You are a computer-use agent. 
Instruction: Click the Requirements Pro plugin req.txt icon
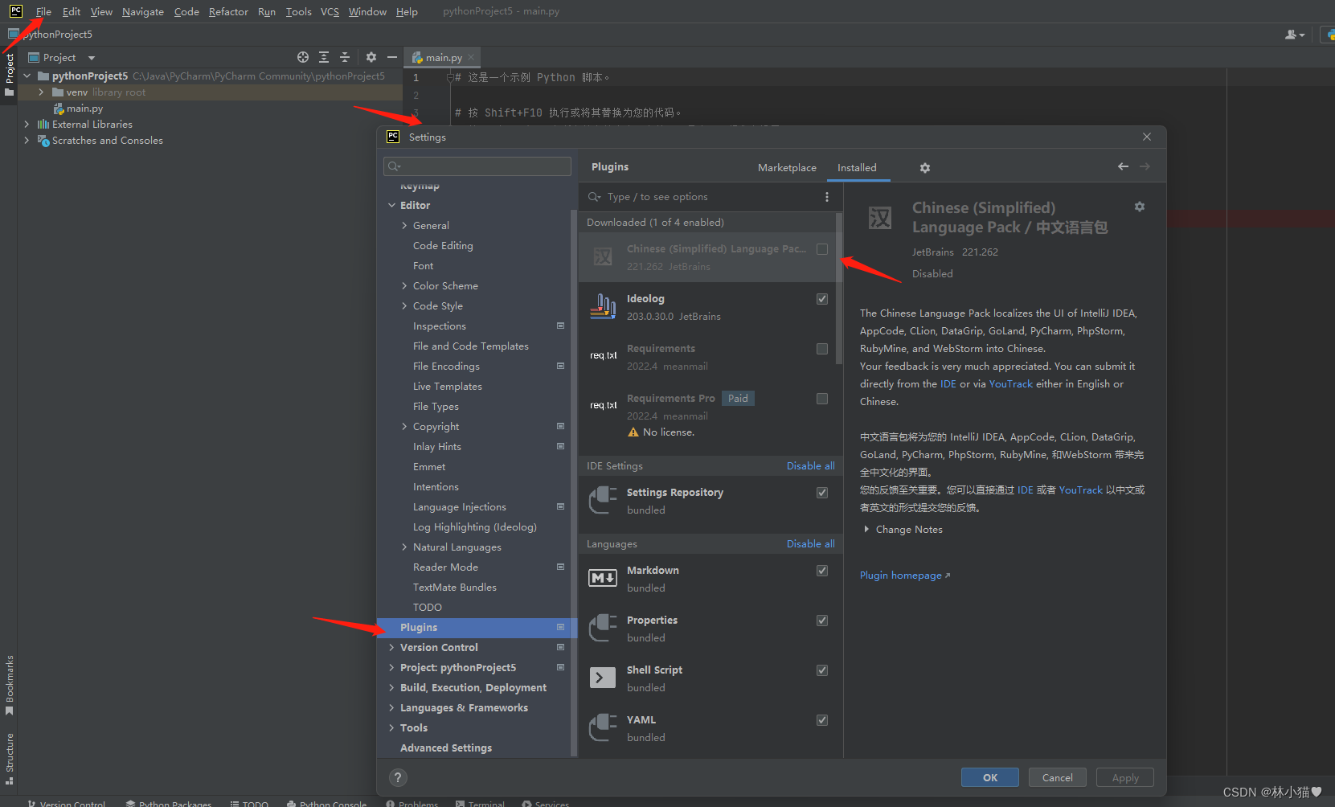click(604, 405)
